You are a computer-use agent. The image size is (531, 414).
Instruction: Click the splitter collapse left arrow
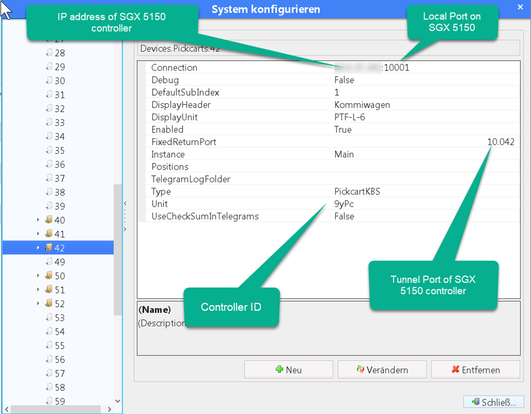tap(125, 204)
